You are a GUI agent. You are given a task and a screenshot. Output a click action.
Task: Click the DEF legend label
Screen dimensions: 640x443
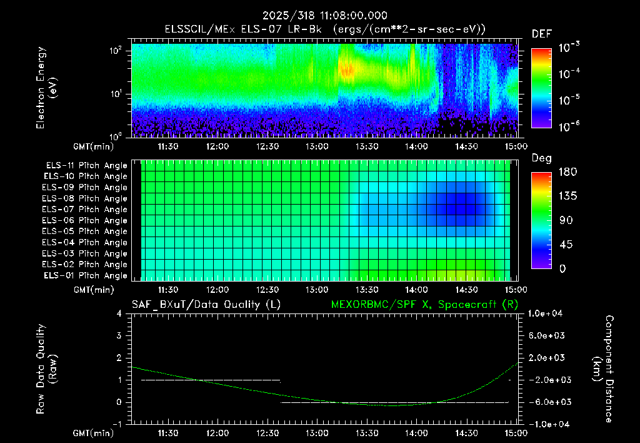(x=542, y=34)
